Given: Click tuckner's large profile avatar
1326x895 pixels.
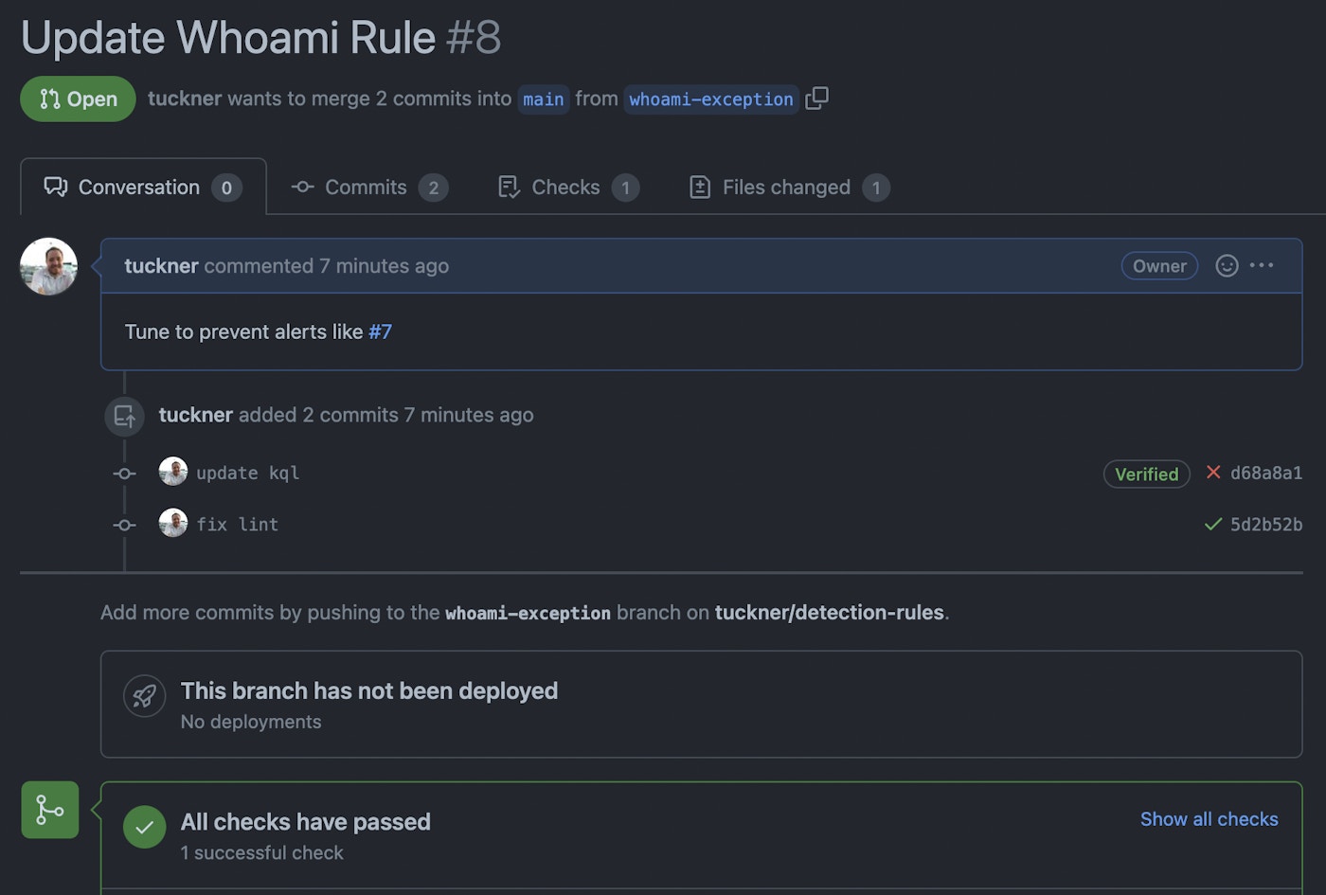Looking at the screenshot, I should (48, 266).
